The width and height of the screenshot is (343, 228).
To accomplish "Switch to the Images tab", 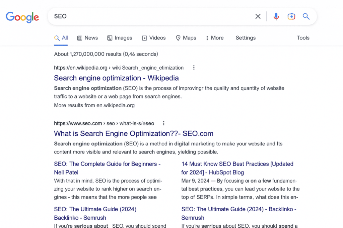I will pyautogui.click(x=120, y=38).
